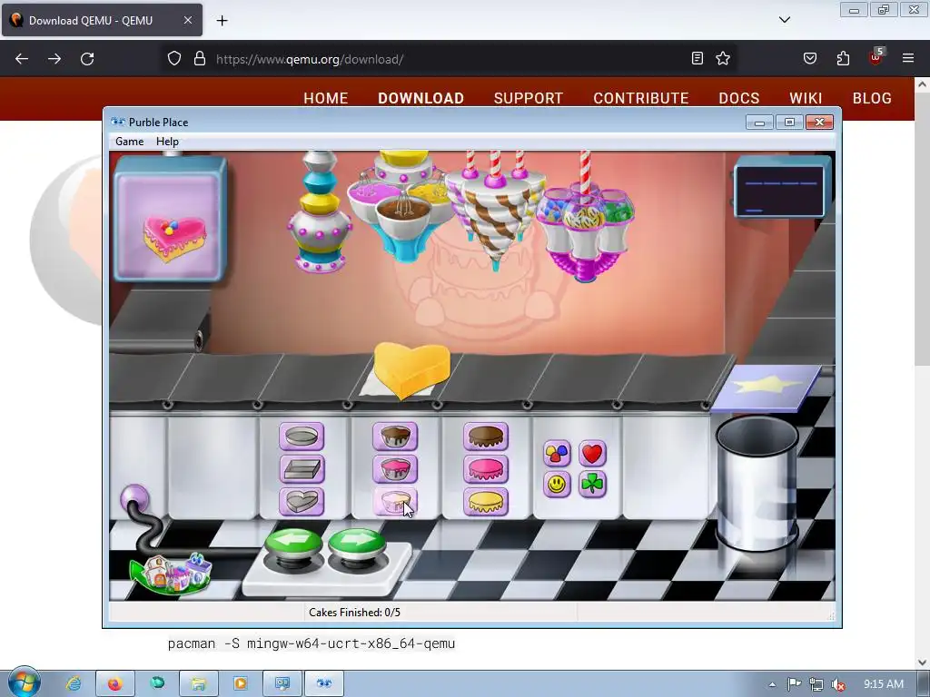Show hidden tray icons arrow
930x697 pixels.
pyautogui.click(x=772, y=684)
